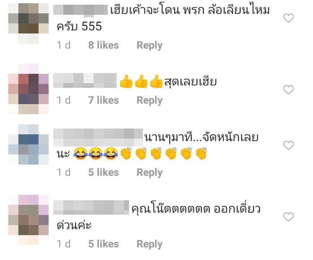
Task: Reply to the comment with 8 likes
Action: pos(149,45)
